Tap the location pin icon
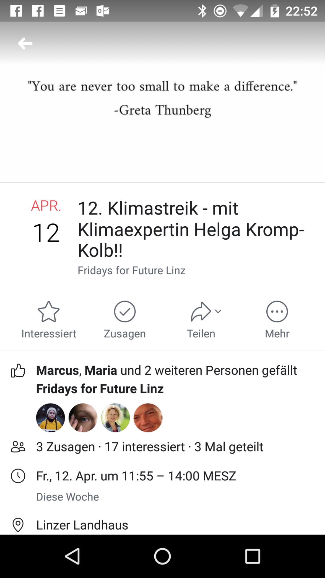 18,525
